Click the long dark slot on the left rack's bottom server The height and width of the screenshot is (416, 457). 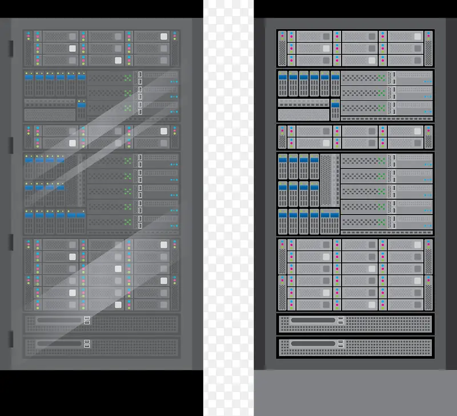coord(60,343)
